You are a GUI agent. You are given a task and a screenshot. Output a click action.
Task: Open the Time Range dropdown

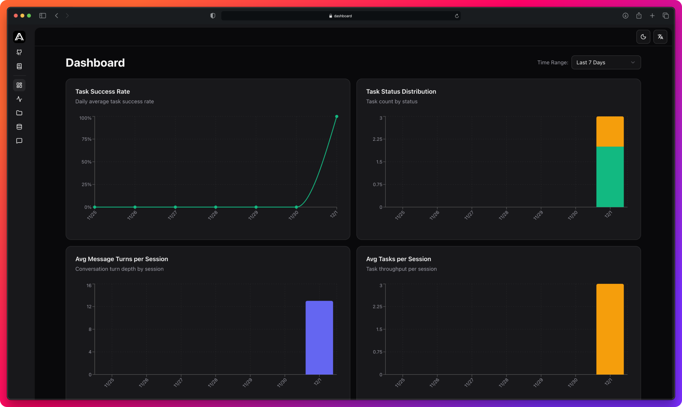point(606,62)
